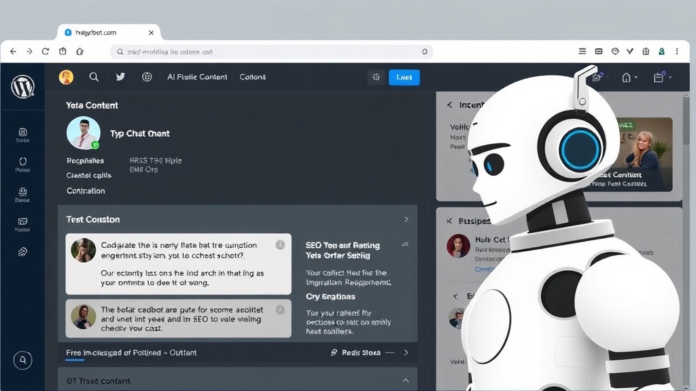Switch to the Cottons menu item
This screenshot has height=391, width=696.
coord(253,77)
